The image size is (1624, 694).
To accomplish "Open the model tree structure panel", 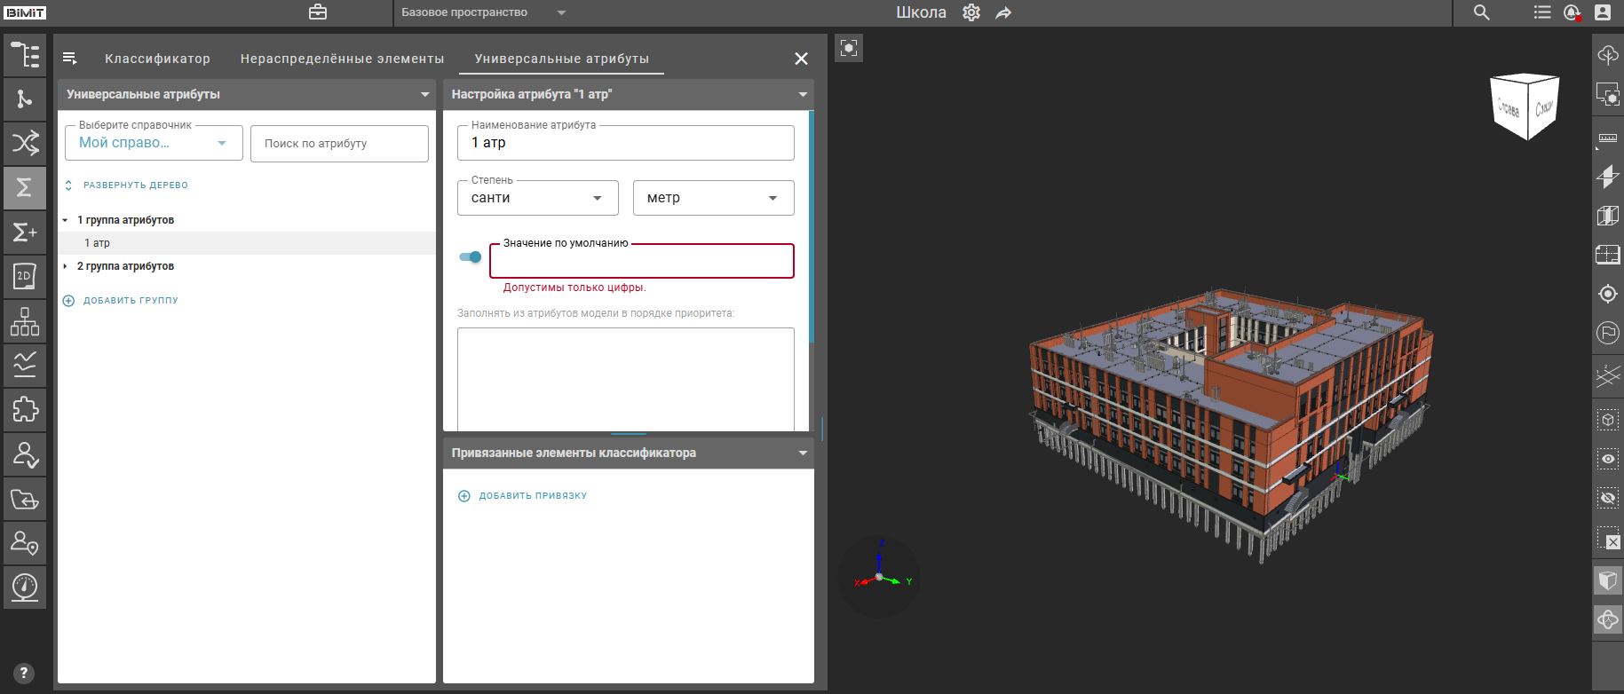I will click(25, 55).
